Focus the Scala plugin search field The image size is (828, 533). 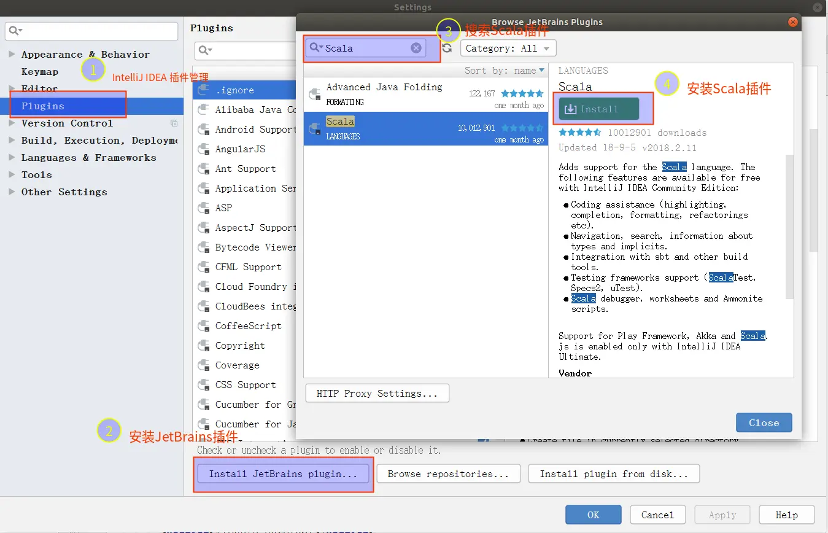tap(366, 48)
